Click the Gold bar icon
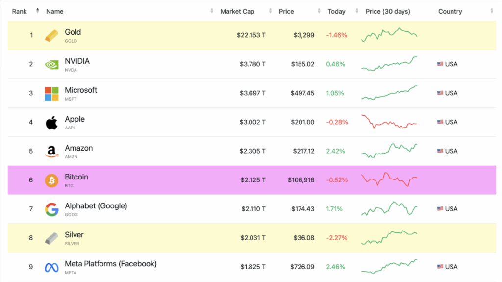The height and width of the screenshot is (282, 502). tap(51, 35)
